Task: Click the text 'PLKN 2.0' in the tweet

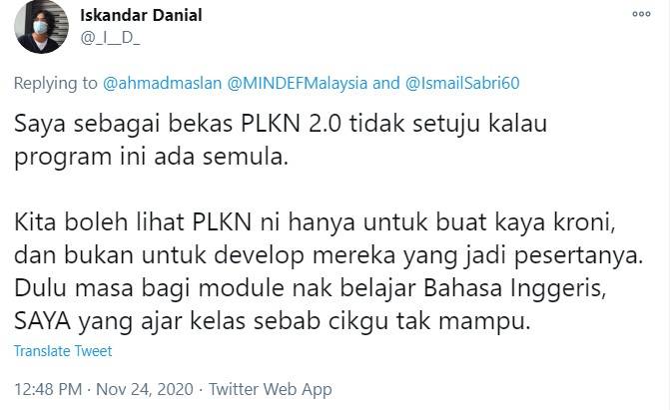Action: 291,124
